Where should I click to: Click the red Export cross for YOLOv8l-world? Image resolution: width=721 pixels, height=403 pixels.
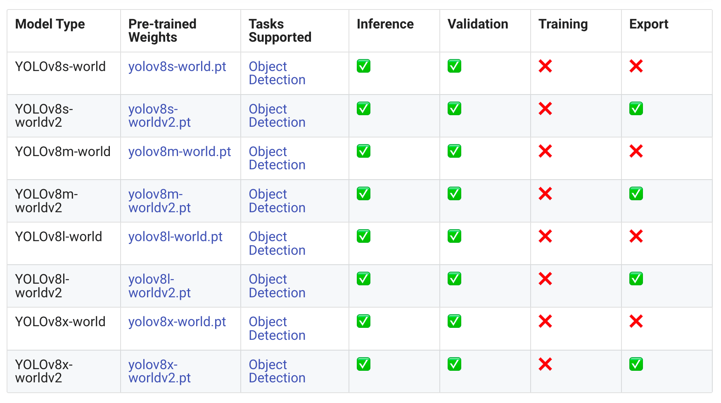[636, 236]
